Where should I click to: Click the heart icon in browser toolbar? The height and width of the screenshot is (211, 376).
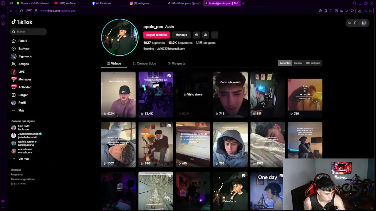(x=352, y=11)
